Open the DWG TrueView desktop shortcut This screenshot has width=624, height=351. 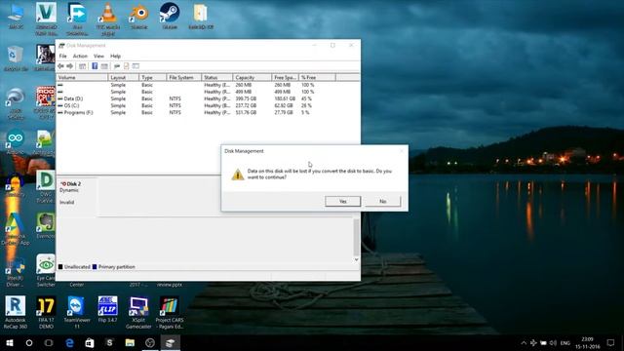(46, 187)
